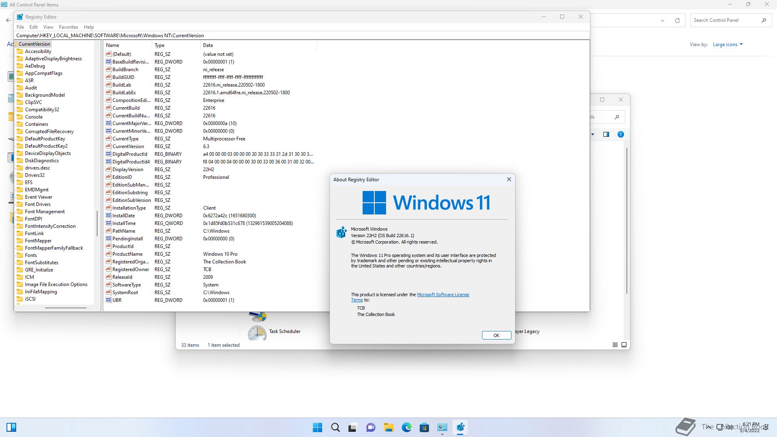Open the view options dropdown arrow
Screen dimensions: 777x437
coord(593,134)
